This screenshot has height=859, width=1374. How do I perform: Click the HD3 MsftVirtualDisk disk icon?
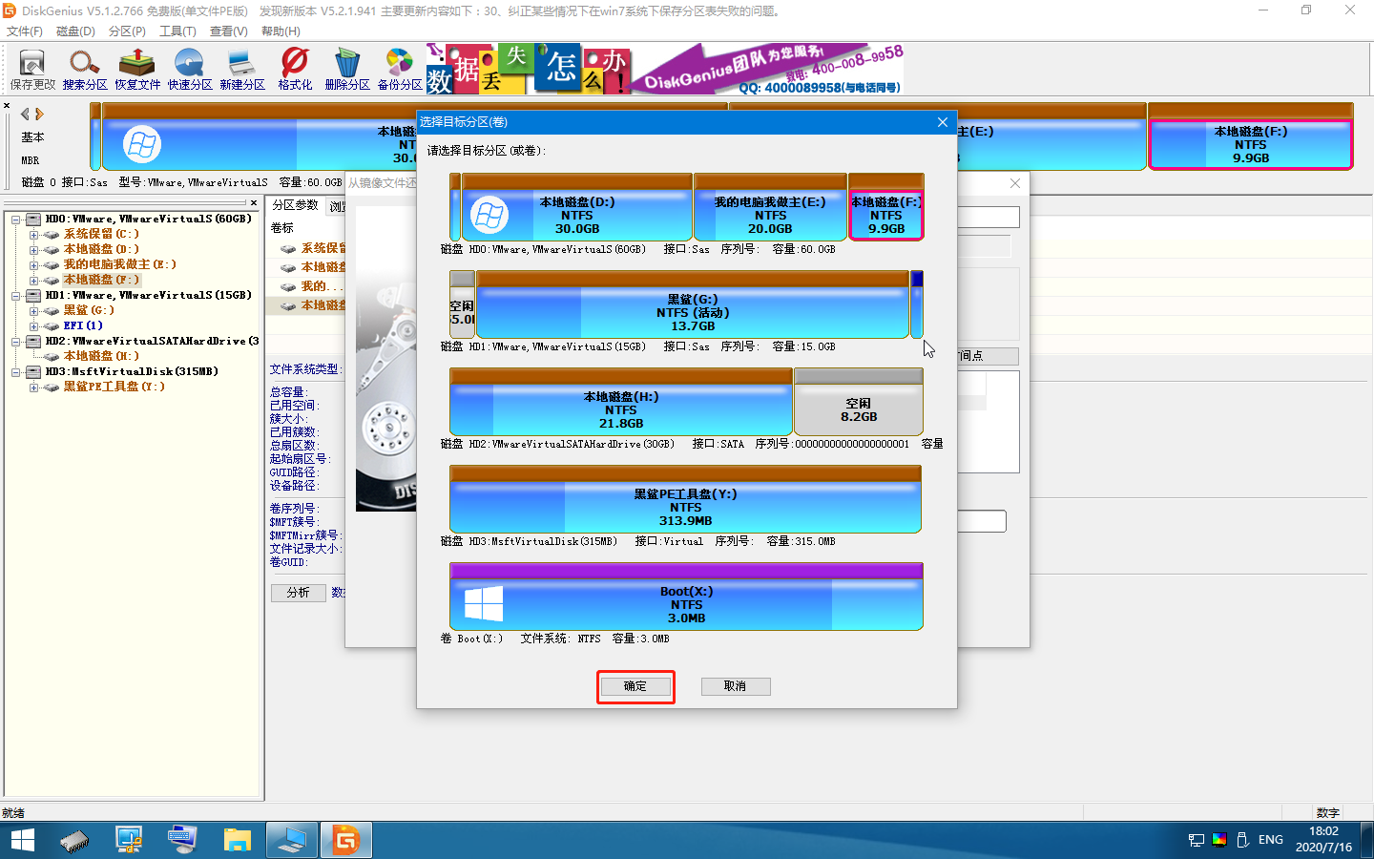click(x=34, y=372)
